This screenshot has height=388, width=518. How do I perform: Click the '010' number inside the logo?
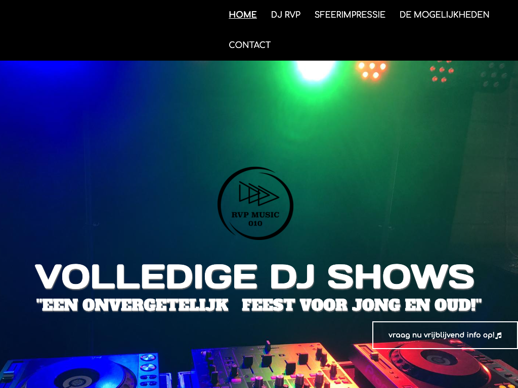(255, 223)
